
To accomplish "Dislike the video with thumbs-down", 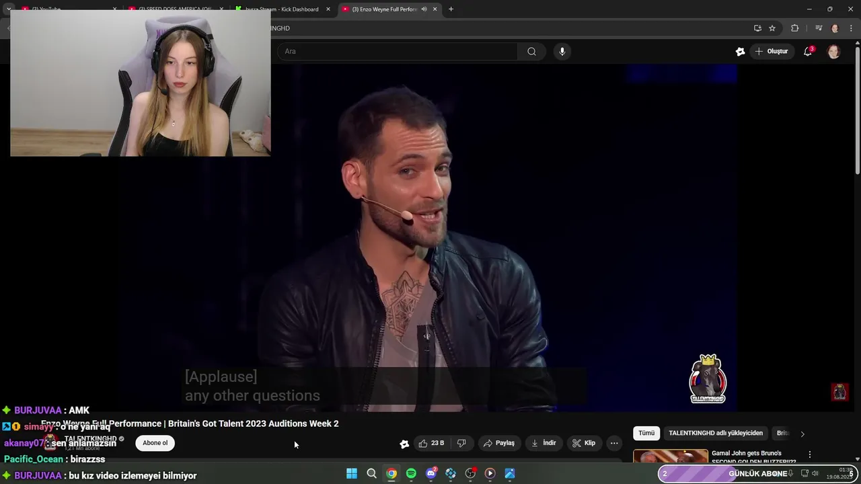I will click(x=461, y=443).
